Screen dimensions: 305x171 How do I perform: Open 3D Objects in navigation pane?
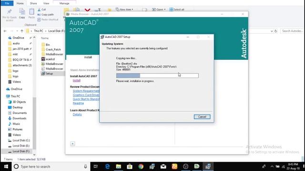(17, 102)
